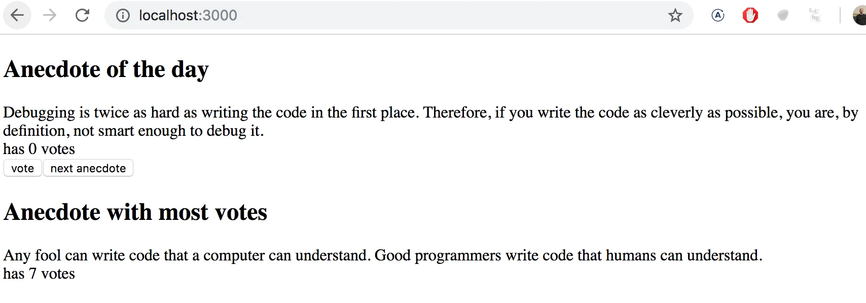Vote for the current anecdote
866x303 pixels.
(23, 168)
